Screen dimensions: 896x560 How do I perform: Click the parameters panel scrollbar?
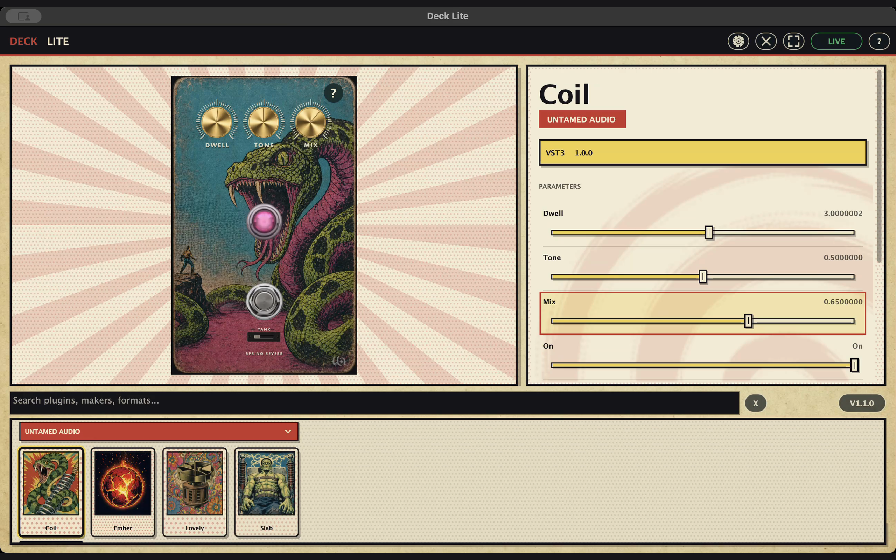(x=879, y=167)
